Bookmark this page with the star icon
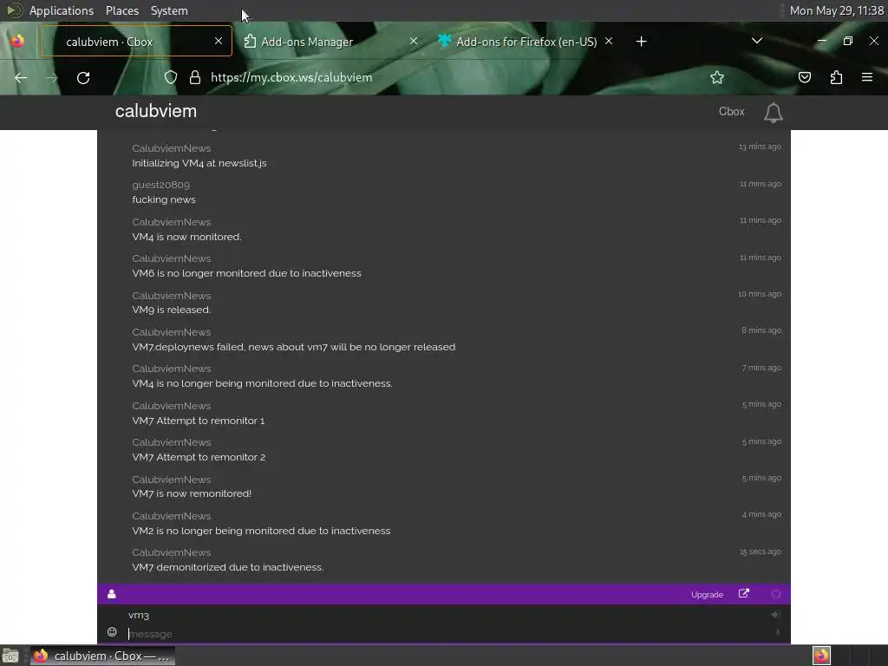This screenshot has width=888, height=666. pos(717,77)
